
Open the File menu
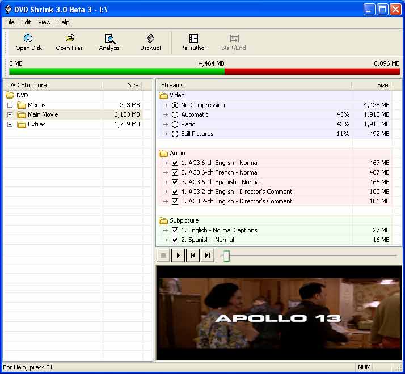tap(10, 22)
